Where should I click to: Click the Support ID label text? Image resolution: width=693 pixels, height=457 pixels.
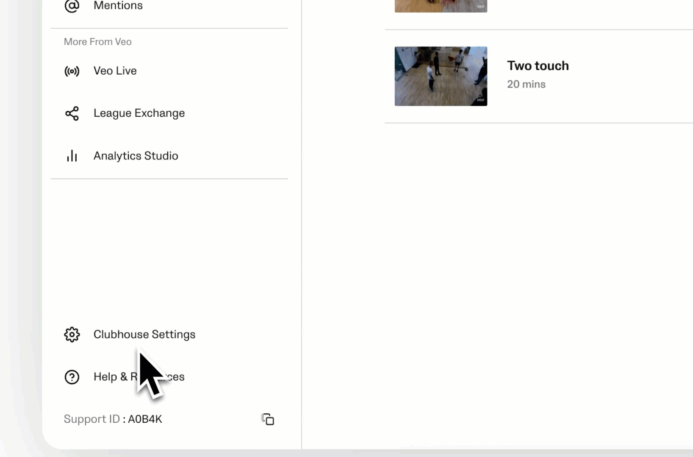click(91, 419)
